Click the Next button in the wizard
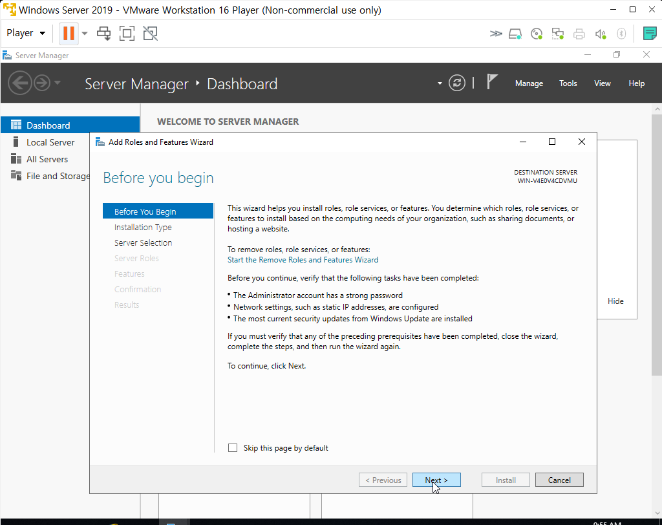The height and width of the screenshot is (525, 662). point(436,480)
